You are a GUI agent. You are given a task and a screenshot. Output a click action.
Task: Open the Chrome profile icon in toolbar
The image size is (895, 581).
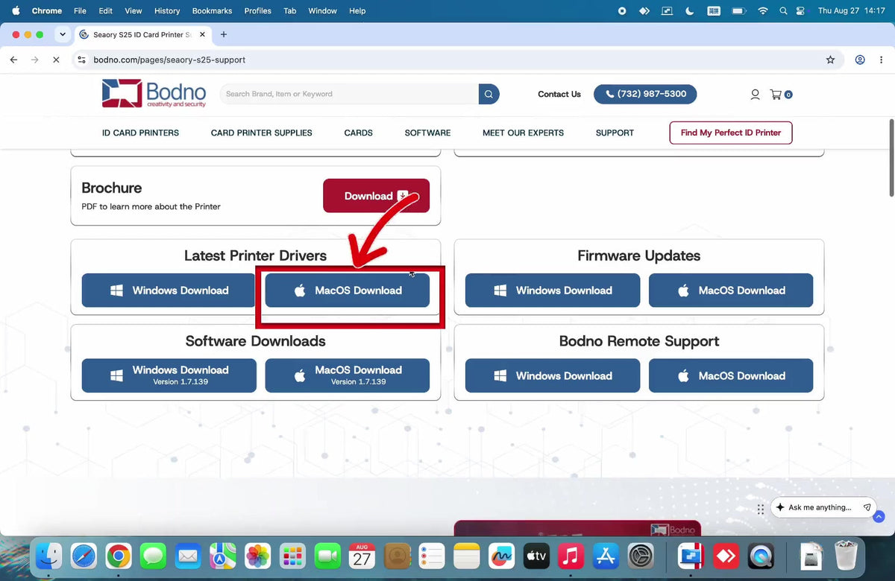[860, 60]
